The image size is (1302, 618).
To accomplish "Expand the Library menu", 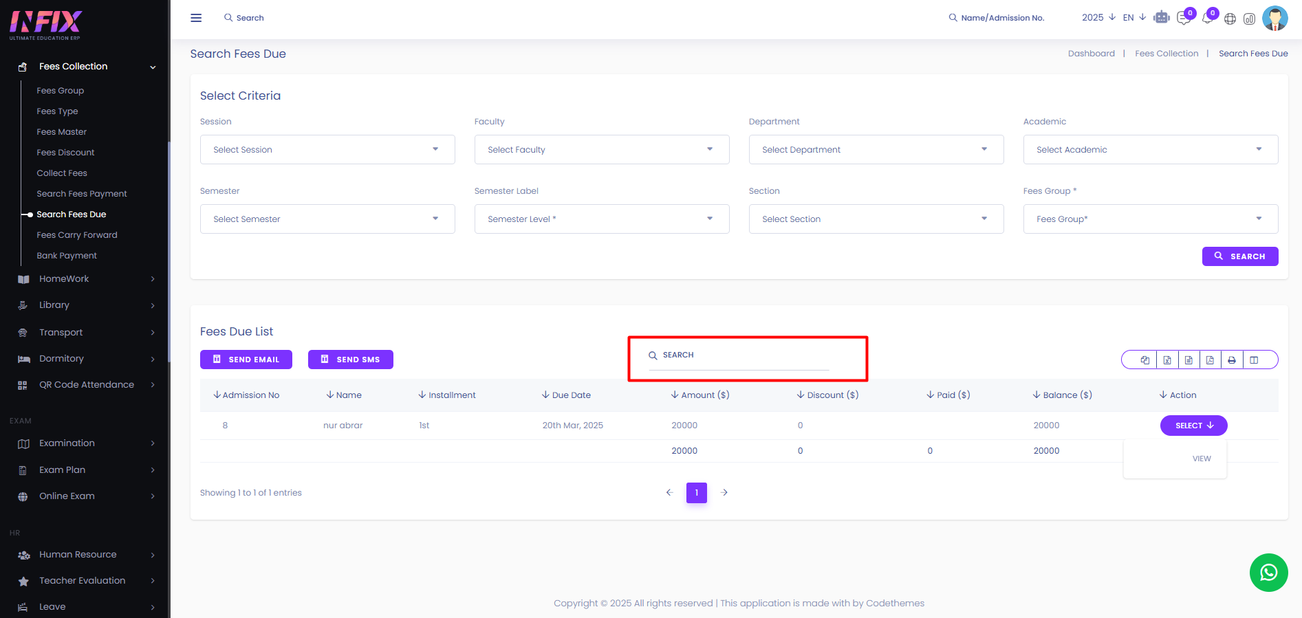I will click(x=85, y=305).
